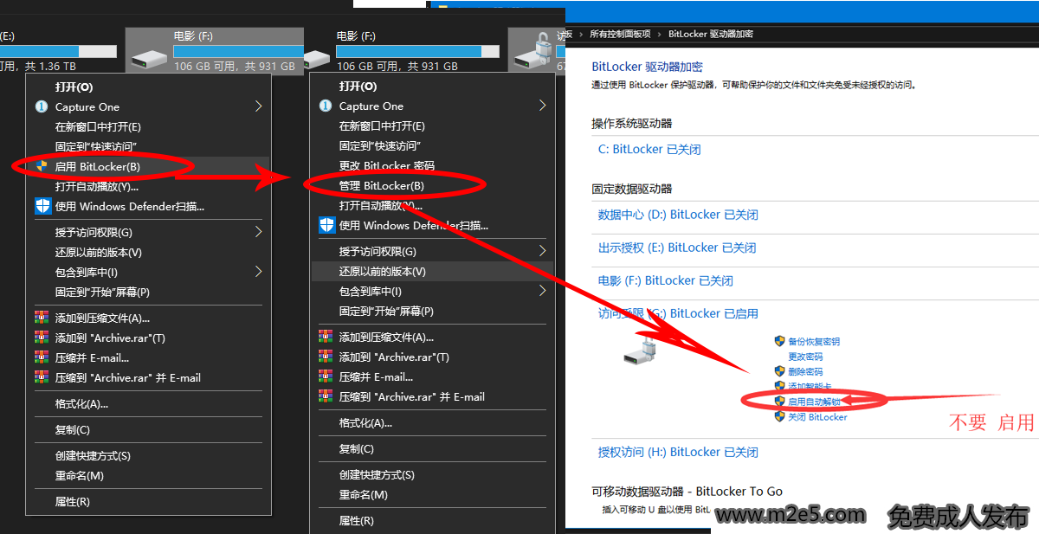The width and height of the screenshot is (1039, 534).
Task: Expand Capture One submenu arrow in middle menu
Action: tap(542, 106)
